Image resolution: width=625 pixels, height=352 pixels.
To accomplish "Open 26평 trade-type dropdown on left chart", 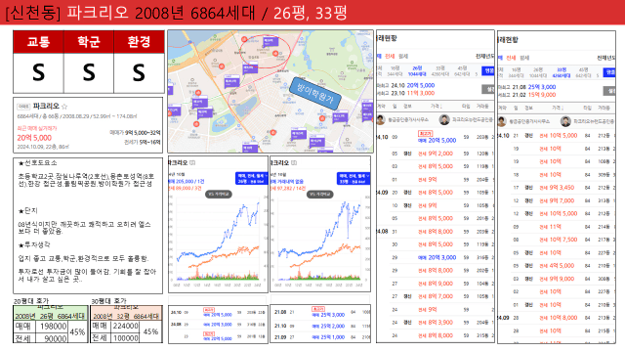I will pos(252,178).
